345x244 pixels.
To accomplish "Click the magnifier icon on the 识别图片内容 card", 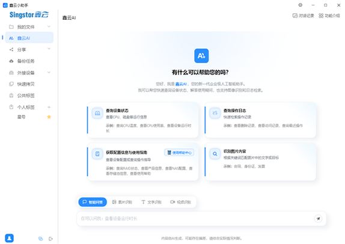I will 215,154.
